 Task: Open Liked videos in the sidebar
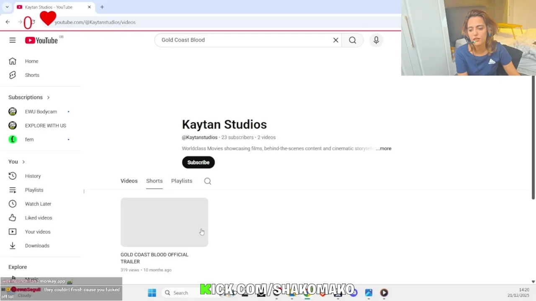(39, 218)
